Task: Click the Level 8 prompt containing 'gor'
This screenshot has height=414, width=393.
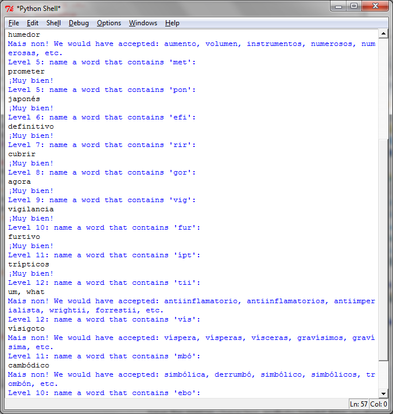Action: pos(102,172)
